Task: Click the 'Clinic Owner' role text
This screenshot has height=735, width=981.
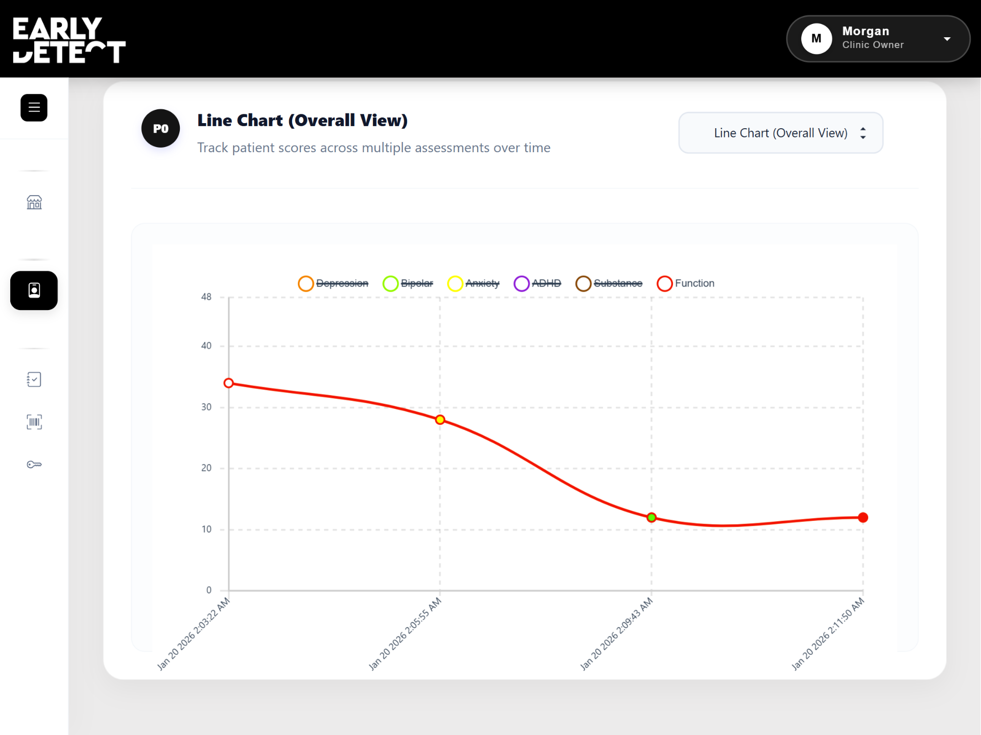Action: coord(873,45)
